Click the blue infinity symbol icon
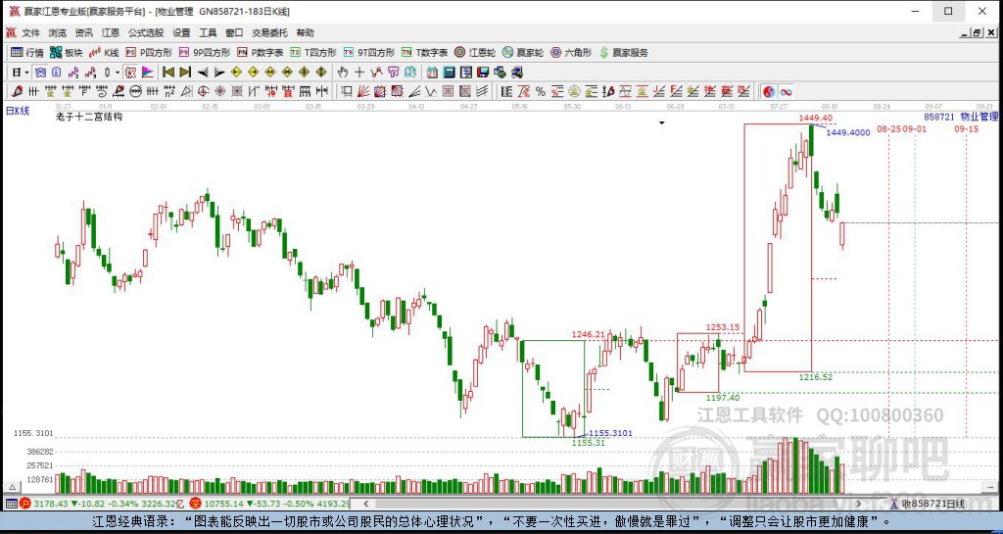Image resolution: width=1003 pixels, height=534 pixels. [x=786, y=91]
